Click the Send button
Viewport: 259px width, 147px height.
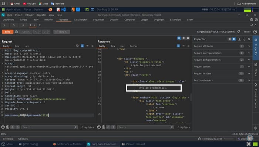coord(8,32)
